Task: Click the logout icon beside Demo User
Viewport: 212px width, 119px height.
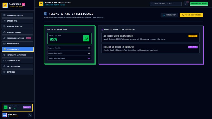Action: click(x=30, y=115)
